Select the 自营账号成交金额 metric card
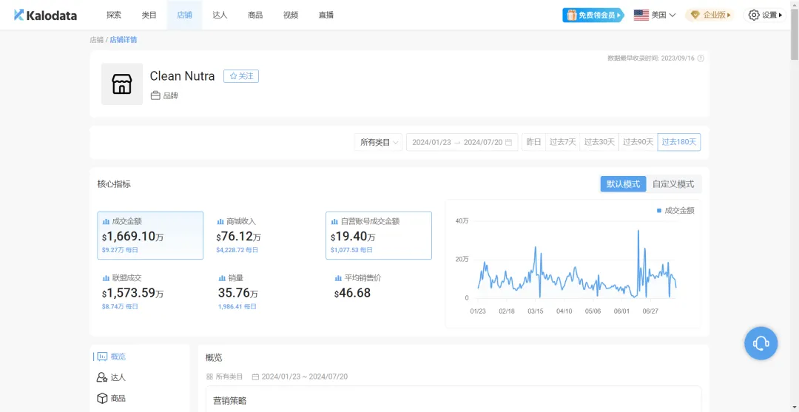This screenshot has width=799, height=412. pos(379,235)
